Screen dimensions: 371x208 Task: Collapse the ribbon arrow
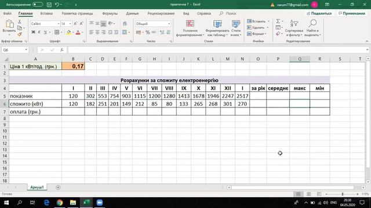(x=367, y=41)
